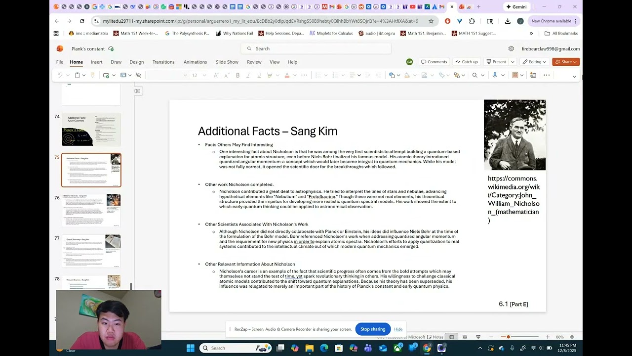
Task: Click the PowerPoint Search box
Action: point(316,48)
